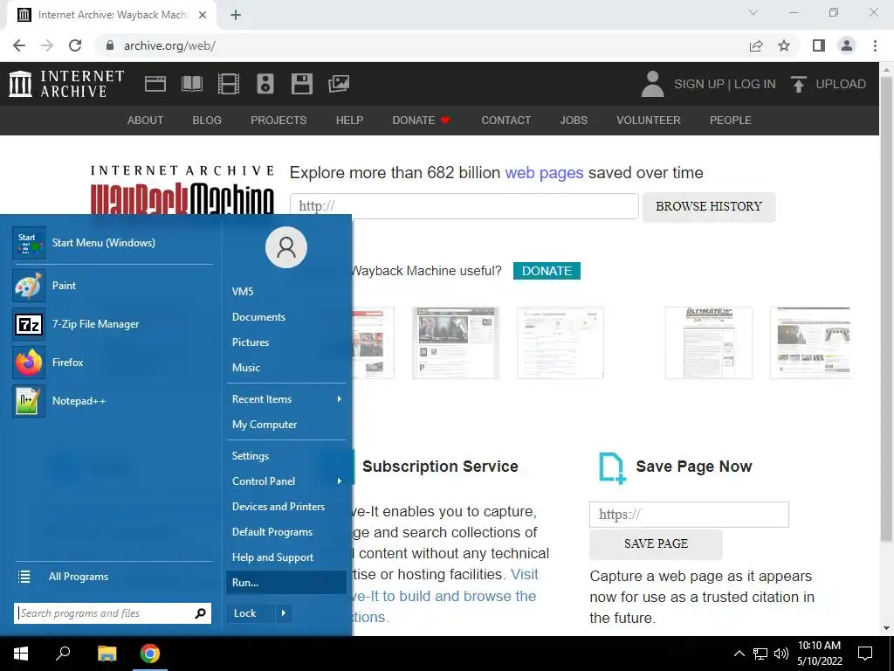Open the Internet Archive web icon
The image size is (894, 671).
click(x=155, y=84)
